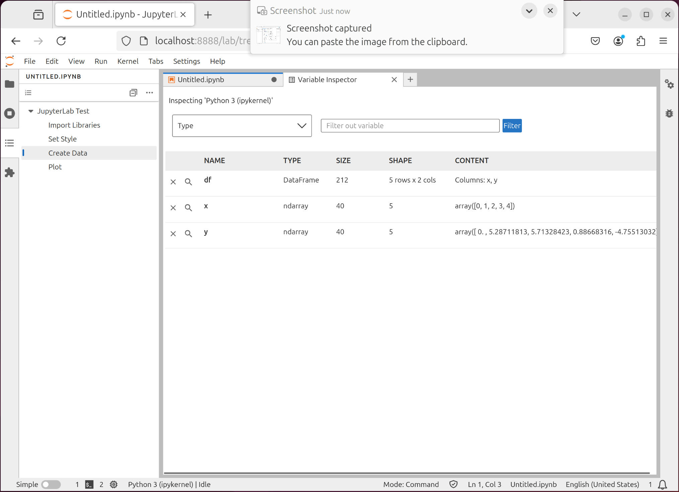The width and height of the screenshot is (679, 492).
Task: Inspect variable y with magnifier icon
Action: [x=188, y=234]
